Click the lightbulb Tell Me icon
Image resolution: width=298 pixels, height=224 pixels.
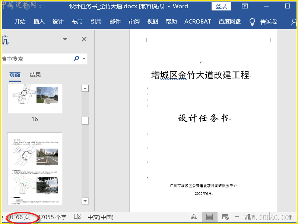252,22
